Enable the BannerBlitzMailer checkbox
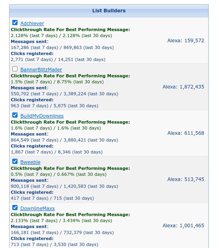Viewport: 219px width, 248px height. point(15,69)
